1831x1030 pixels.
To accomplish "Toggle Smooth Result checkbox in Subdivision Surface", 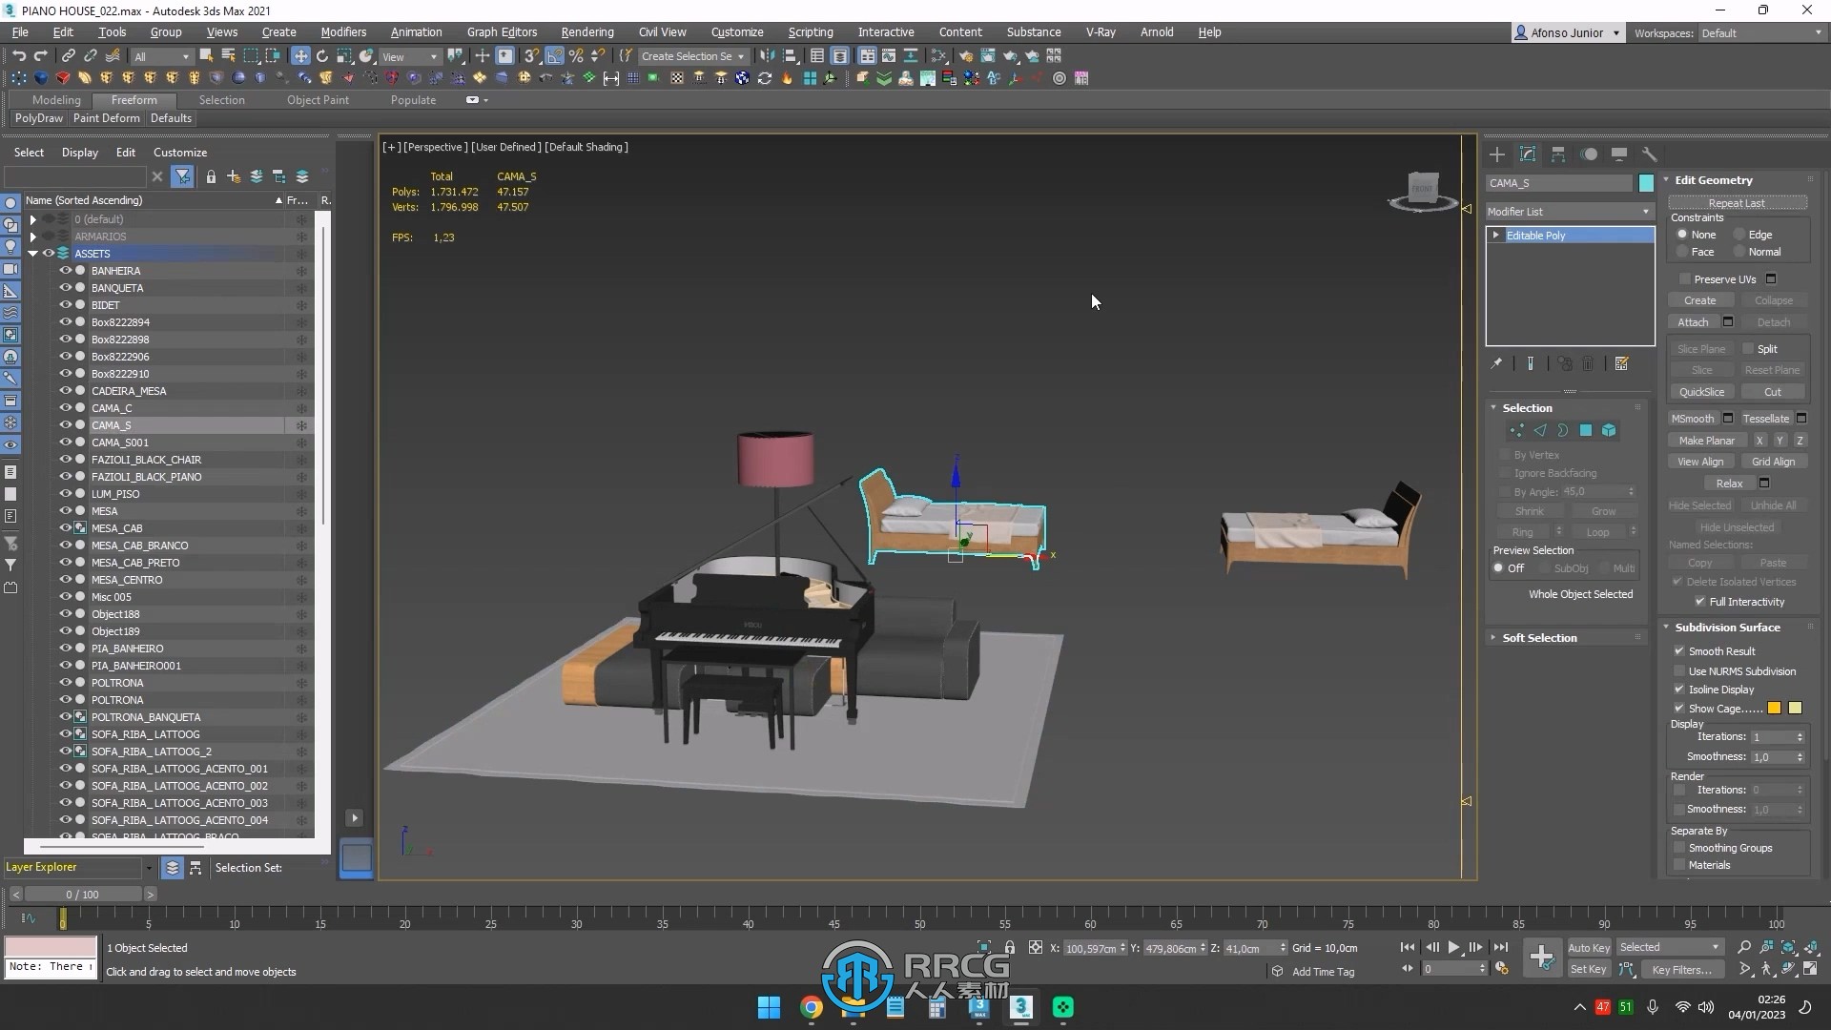I will tap(1678, 650).
